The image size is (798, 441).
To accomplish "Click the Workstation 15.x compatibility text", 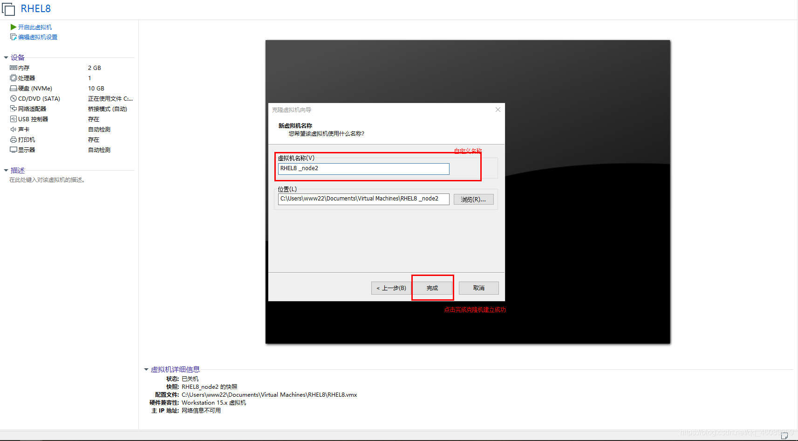I will click(x=214, y=402).
